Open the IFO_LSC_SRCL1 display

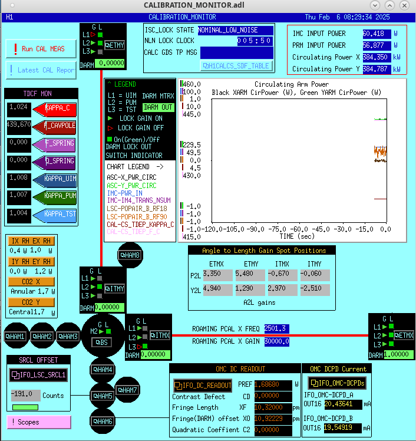coord(38,374)
